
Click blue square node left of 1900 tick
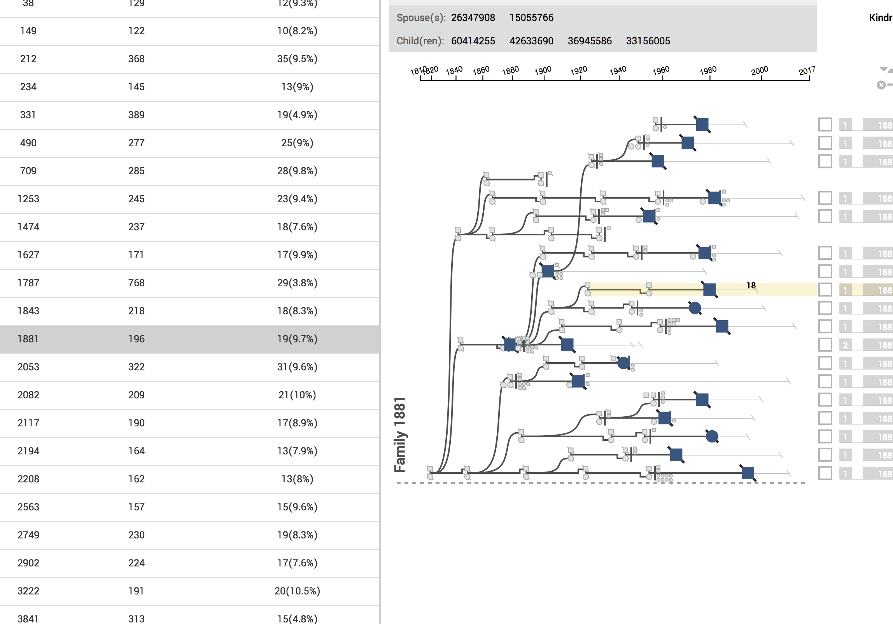(x=548, y=271)
